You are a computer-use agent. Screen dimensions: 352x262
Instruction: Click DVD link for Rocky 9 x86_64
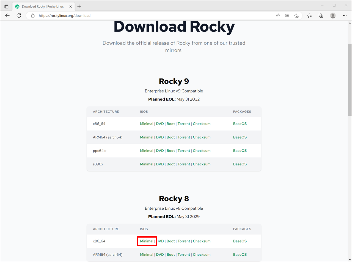160,124
